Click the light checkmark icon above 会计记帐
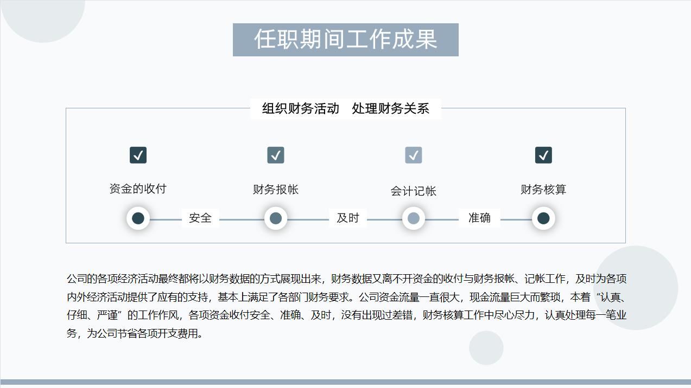This screenshot has width=691, height=388. [414, 155]
